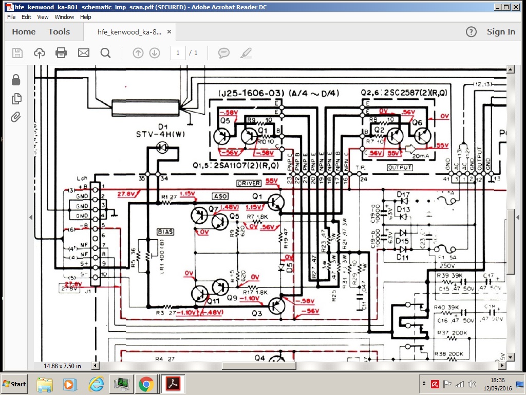Click the vertical scrollbar down arrow
Viewport: 526px width, 395px height.
pyautogui.click(x=510, y=357)
